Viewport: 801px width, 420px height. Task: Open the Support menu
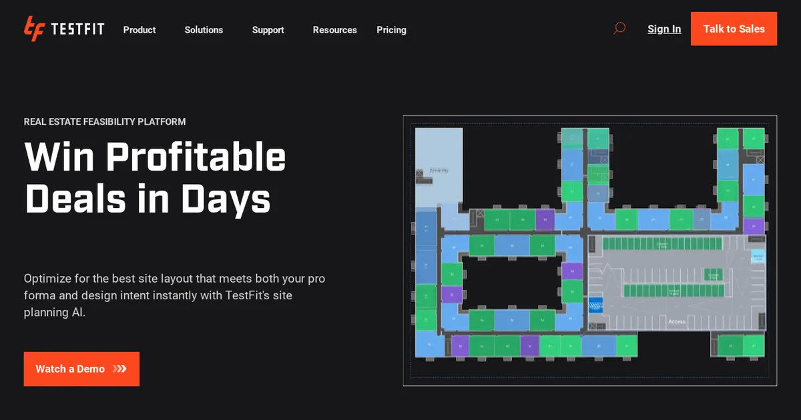pyautogui.click(x=268, y=30)
